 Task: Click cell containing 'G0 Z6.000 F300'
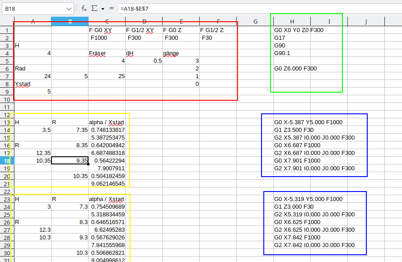click(x=295, y=69)
